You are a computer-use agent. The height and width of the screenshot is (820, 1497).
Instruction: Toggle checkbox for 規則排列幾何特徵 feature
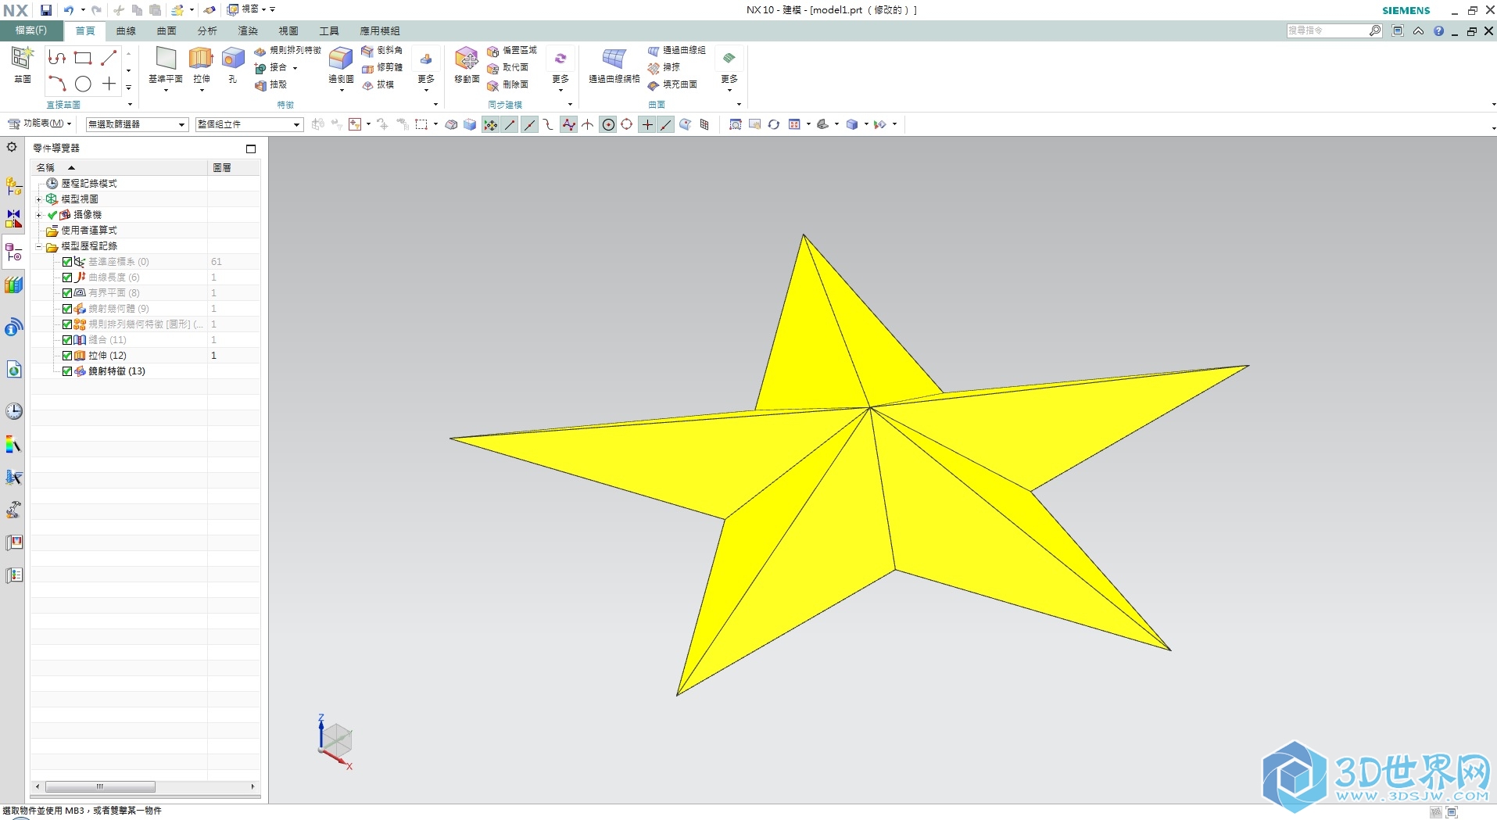[x=67, y=324]
